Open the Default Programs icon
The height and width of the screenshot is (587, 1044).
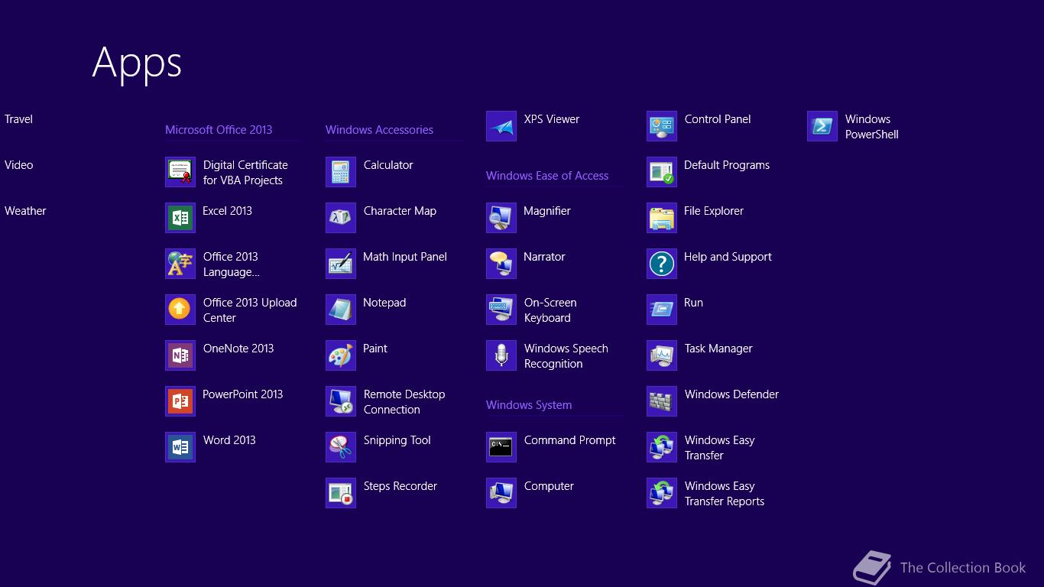662,172
